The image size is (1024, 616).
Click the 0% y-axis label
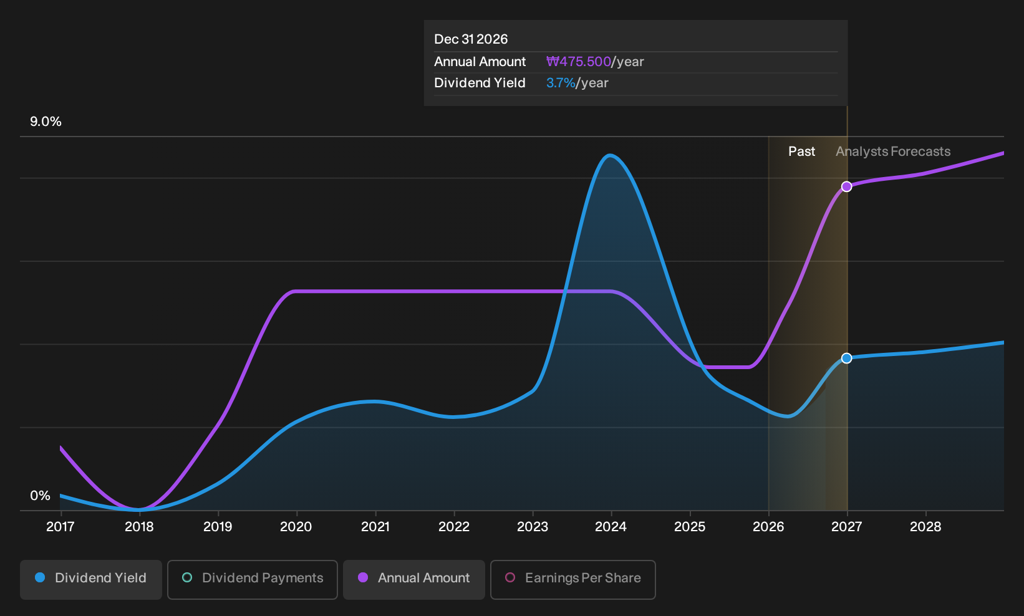40,496
